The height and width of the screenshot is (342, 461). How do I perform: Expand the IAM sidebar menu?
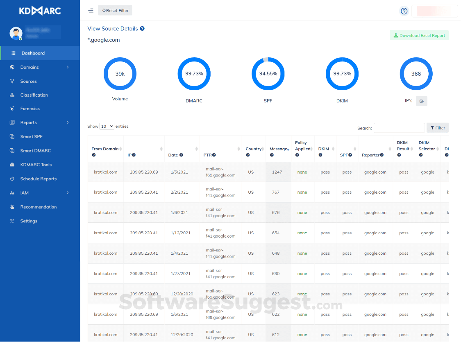click(x=25, y=193)
